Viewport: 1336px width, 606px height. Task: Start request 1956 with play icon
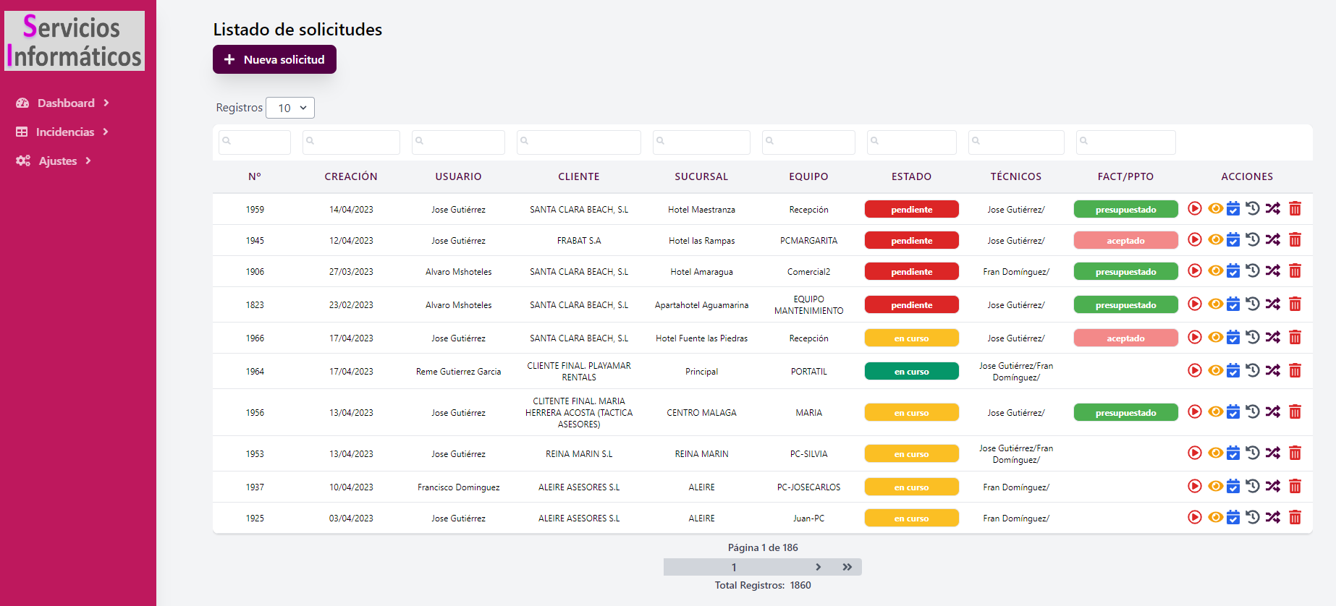tap(1195, 412)
